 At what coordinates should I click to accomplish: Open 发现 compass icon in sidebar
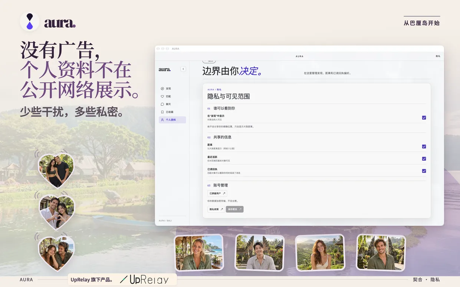pyautogui.click(x=162, y=89)
